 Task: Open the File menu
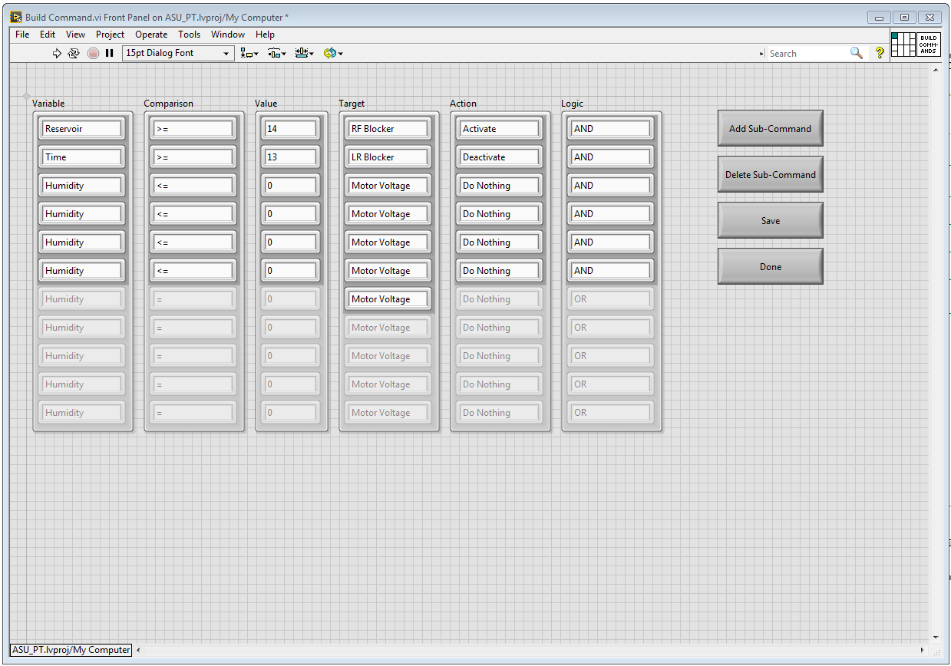[x=22, y=35]
